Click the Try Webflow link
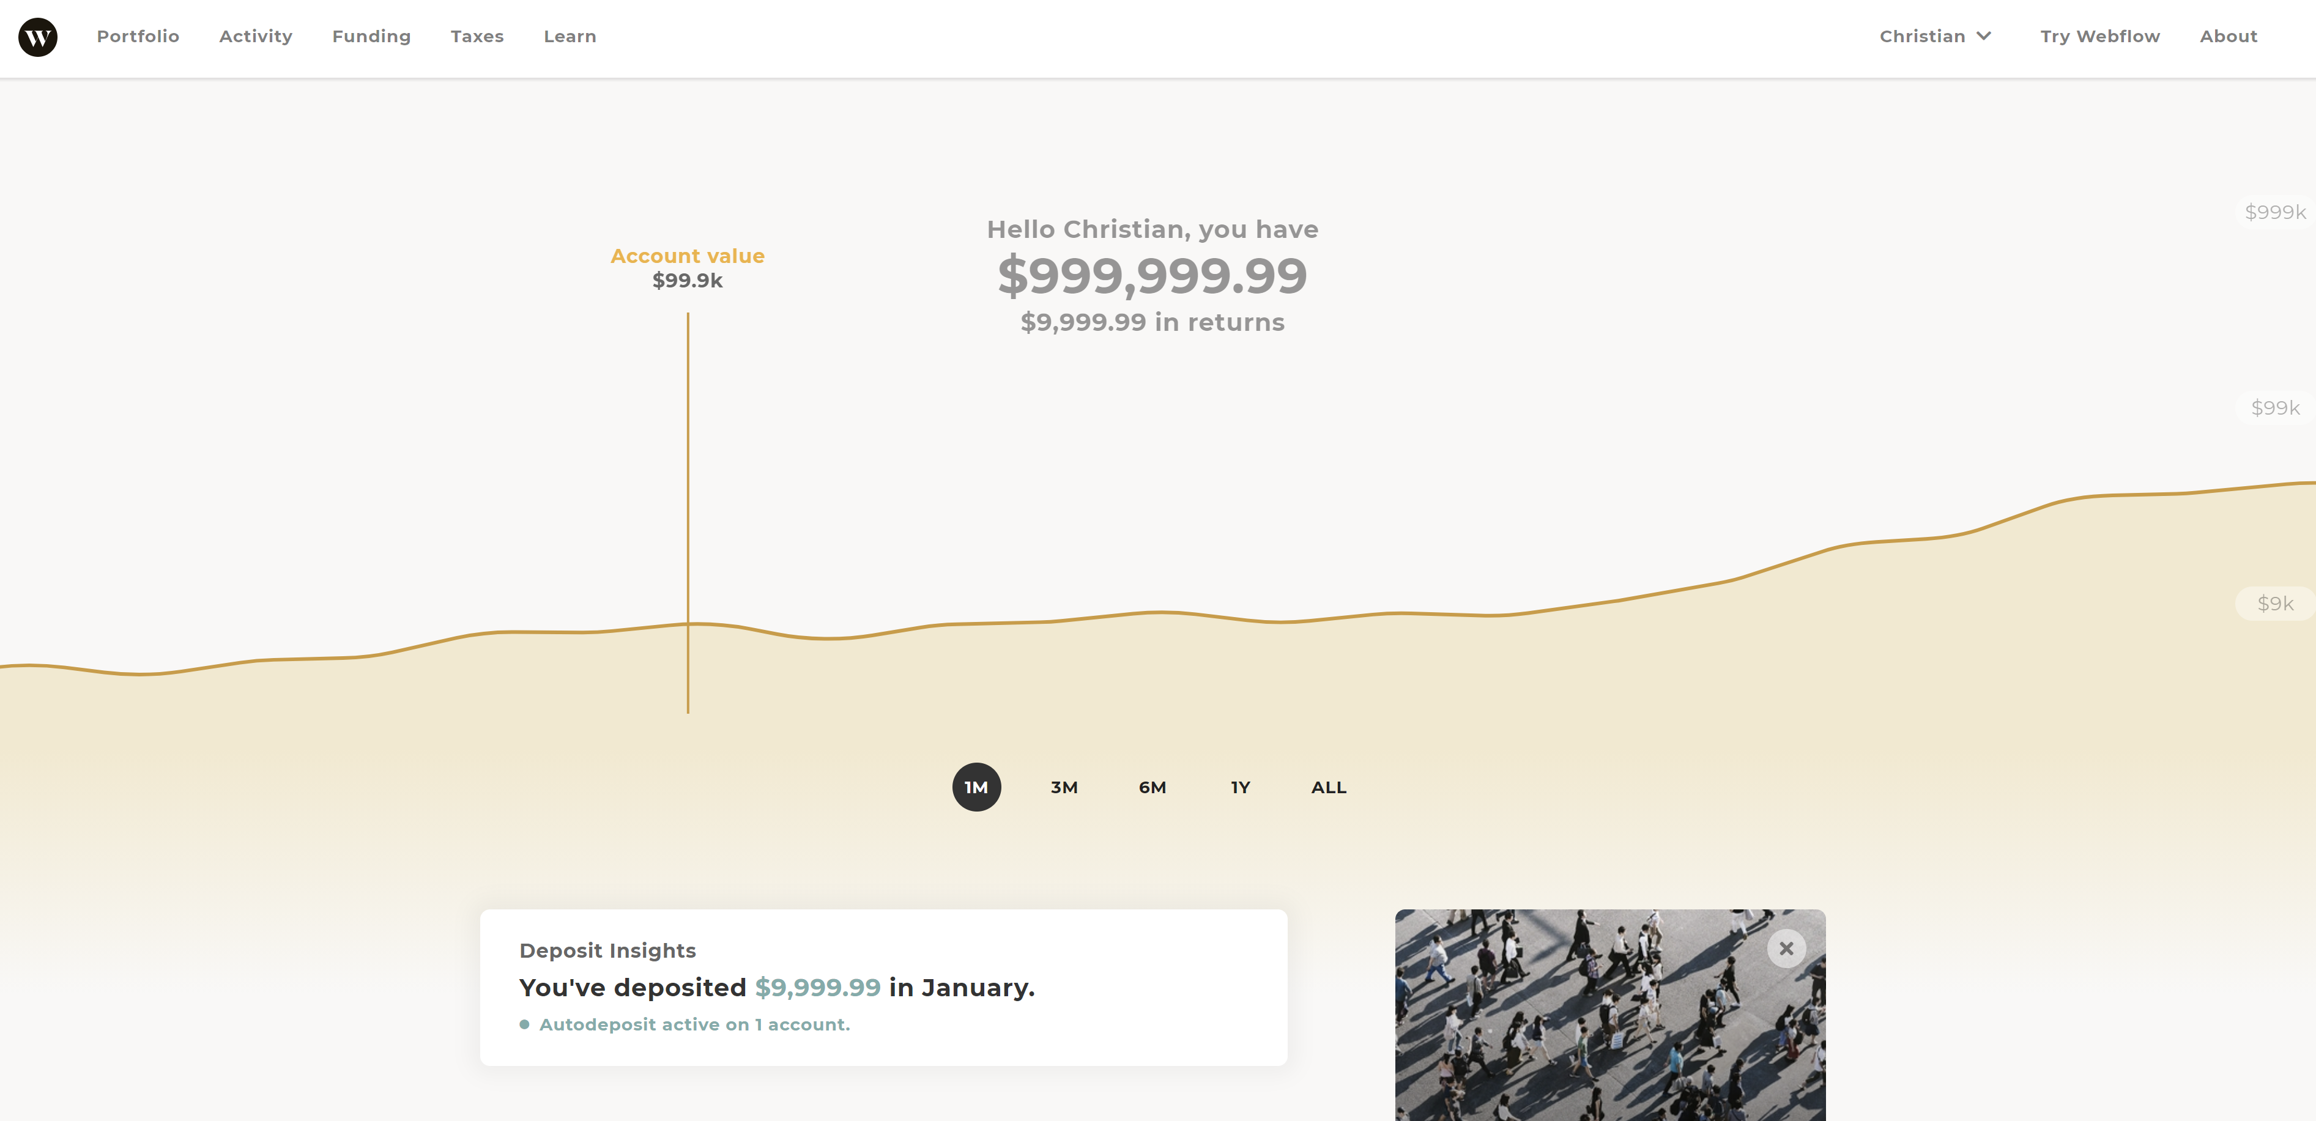 point(2099,36)
